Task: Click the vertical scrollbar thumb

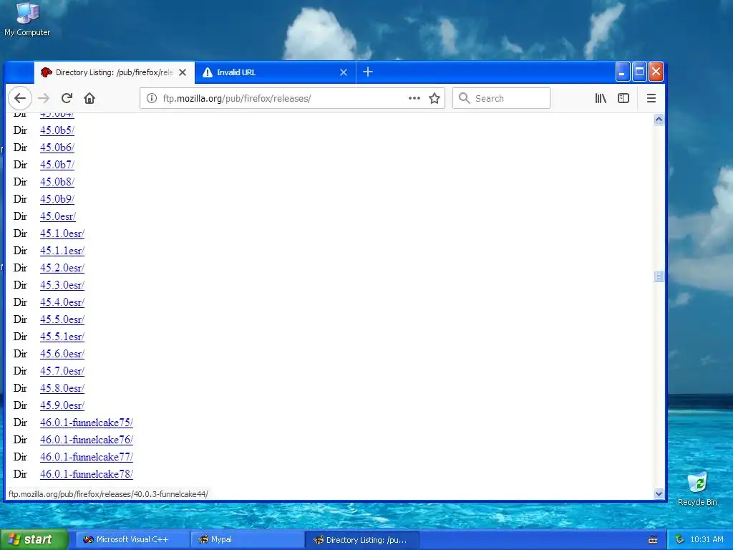Action: point(659,276)
